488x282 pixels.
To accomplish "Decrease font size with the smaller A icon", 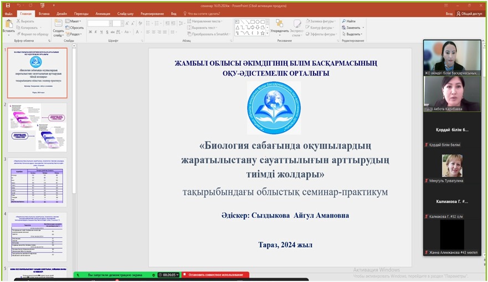I will coord(132,23).
